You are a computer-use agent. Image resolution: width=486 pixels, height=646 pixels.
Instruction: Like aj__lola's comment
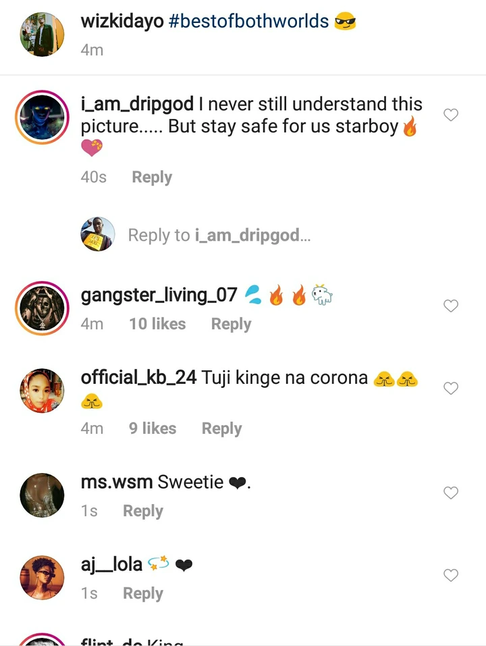[x=451, y=575]
